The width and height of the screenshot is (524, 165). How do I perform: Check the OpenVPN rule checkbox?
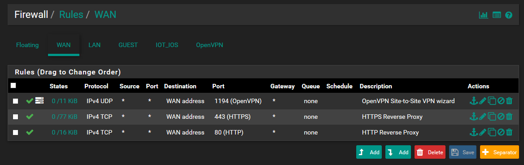[15, 101]
